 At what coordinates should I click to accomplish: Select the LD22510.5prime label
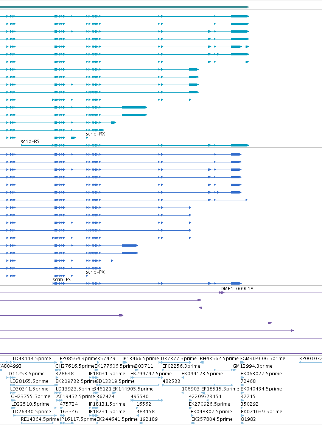pos(30,404)
